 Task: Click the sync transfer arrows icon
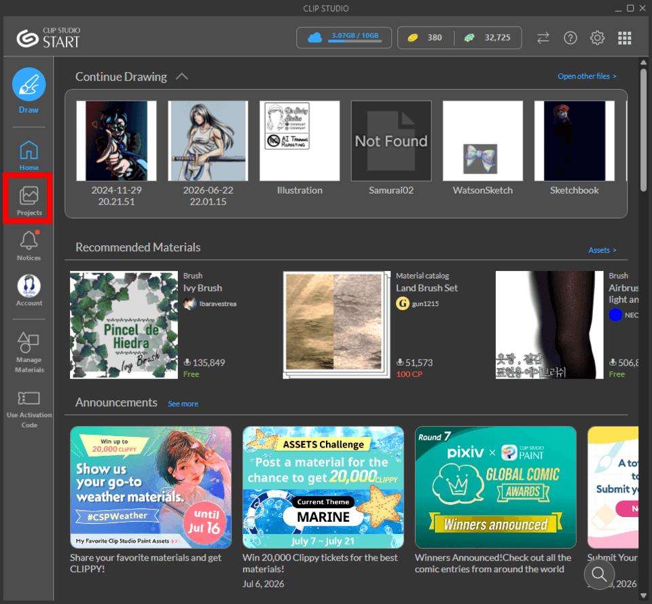tap(543, 38)
